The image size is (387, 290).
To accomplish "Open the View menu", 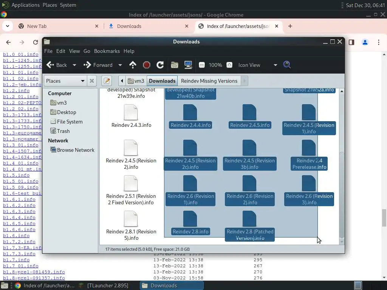I will point(74,51).
